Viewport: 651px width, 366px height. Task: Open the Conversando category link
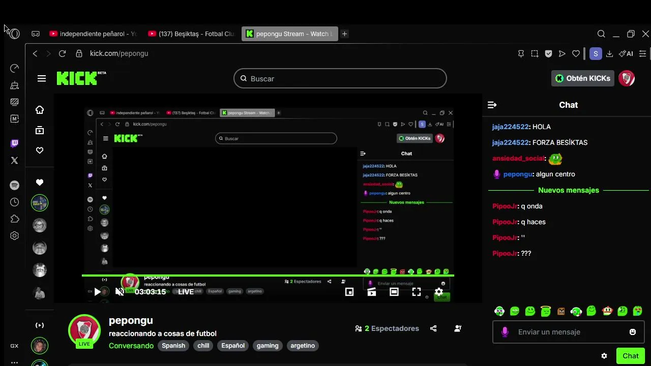click(x=131, y=346)
